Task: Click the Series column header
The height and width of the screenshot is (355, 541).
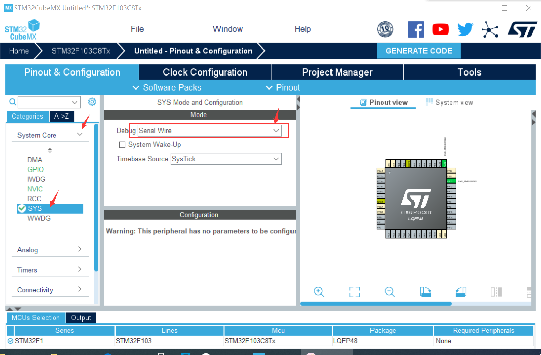Action: click(65, 330)
